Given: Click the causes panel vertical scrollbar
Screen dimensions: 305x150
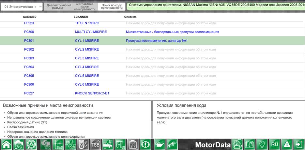Looking at the screenshot, I should (152, 111).
